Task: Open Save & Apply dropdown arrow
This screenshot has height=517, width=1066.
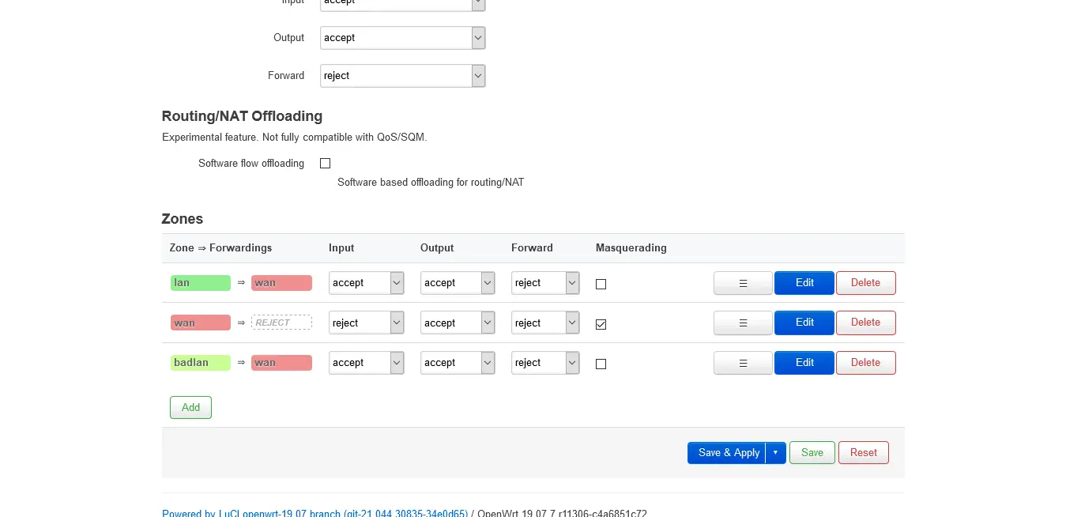Action: [x=775, y=453]
